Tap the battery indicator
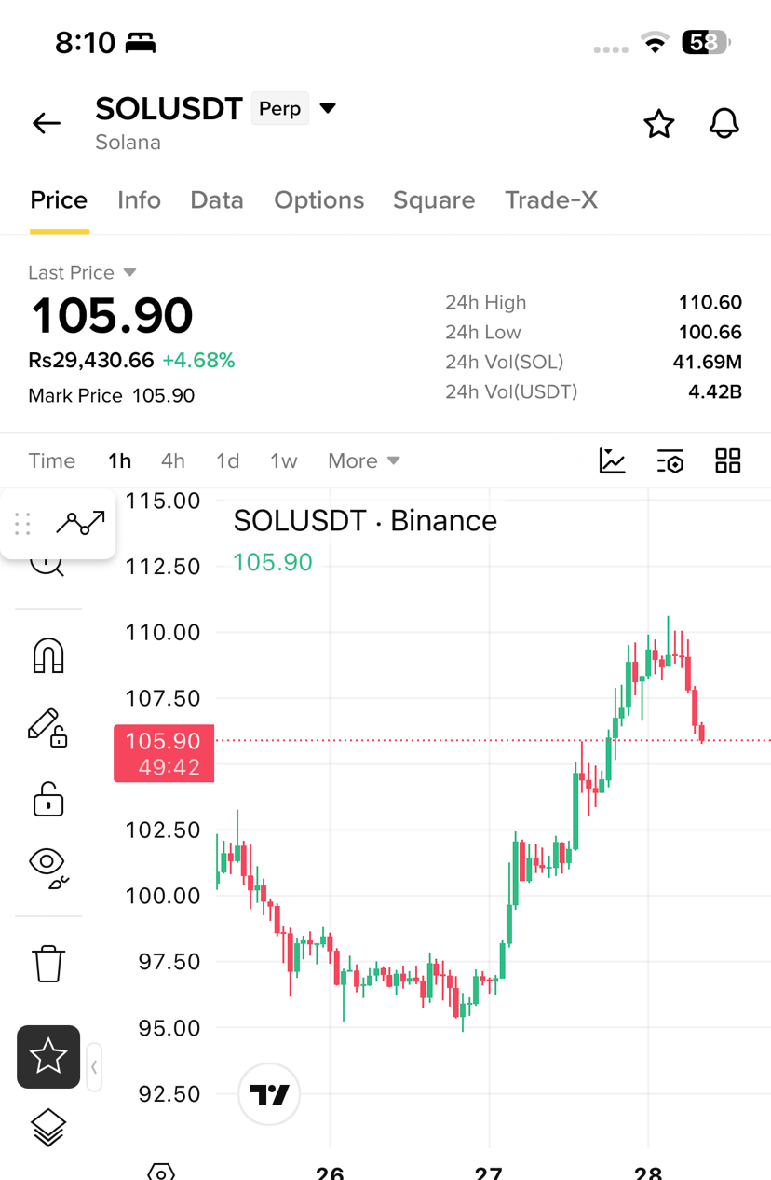 coord(707,42)
